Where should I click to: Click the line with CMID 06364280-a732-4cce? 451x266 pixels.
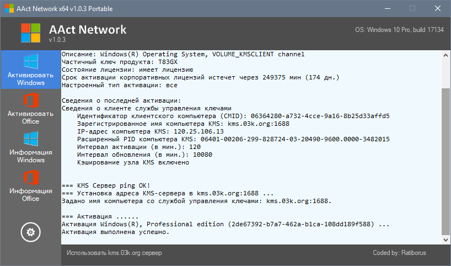pyautogui.click(x=233, y=116)
